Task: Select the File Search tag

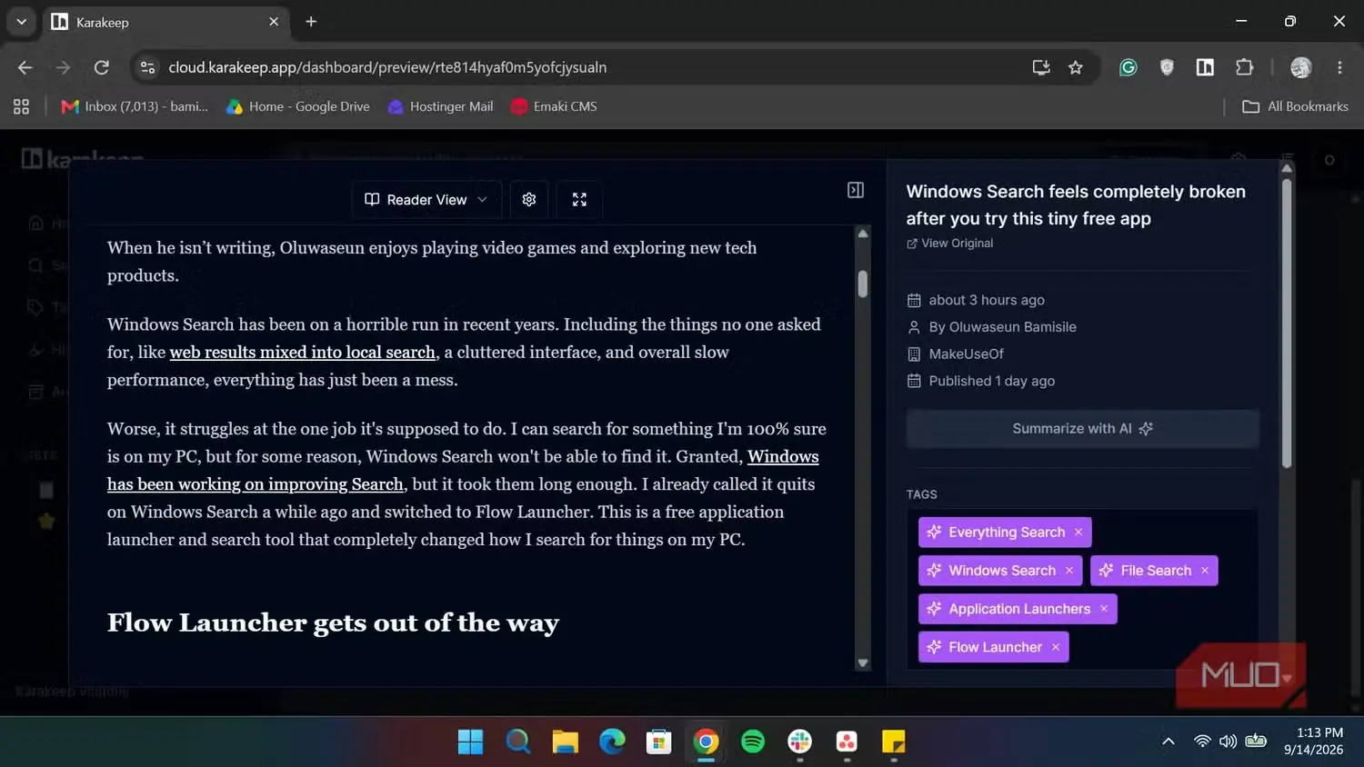Action: (1156, 571)
